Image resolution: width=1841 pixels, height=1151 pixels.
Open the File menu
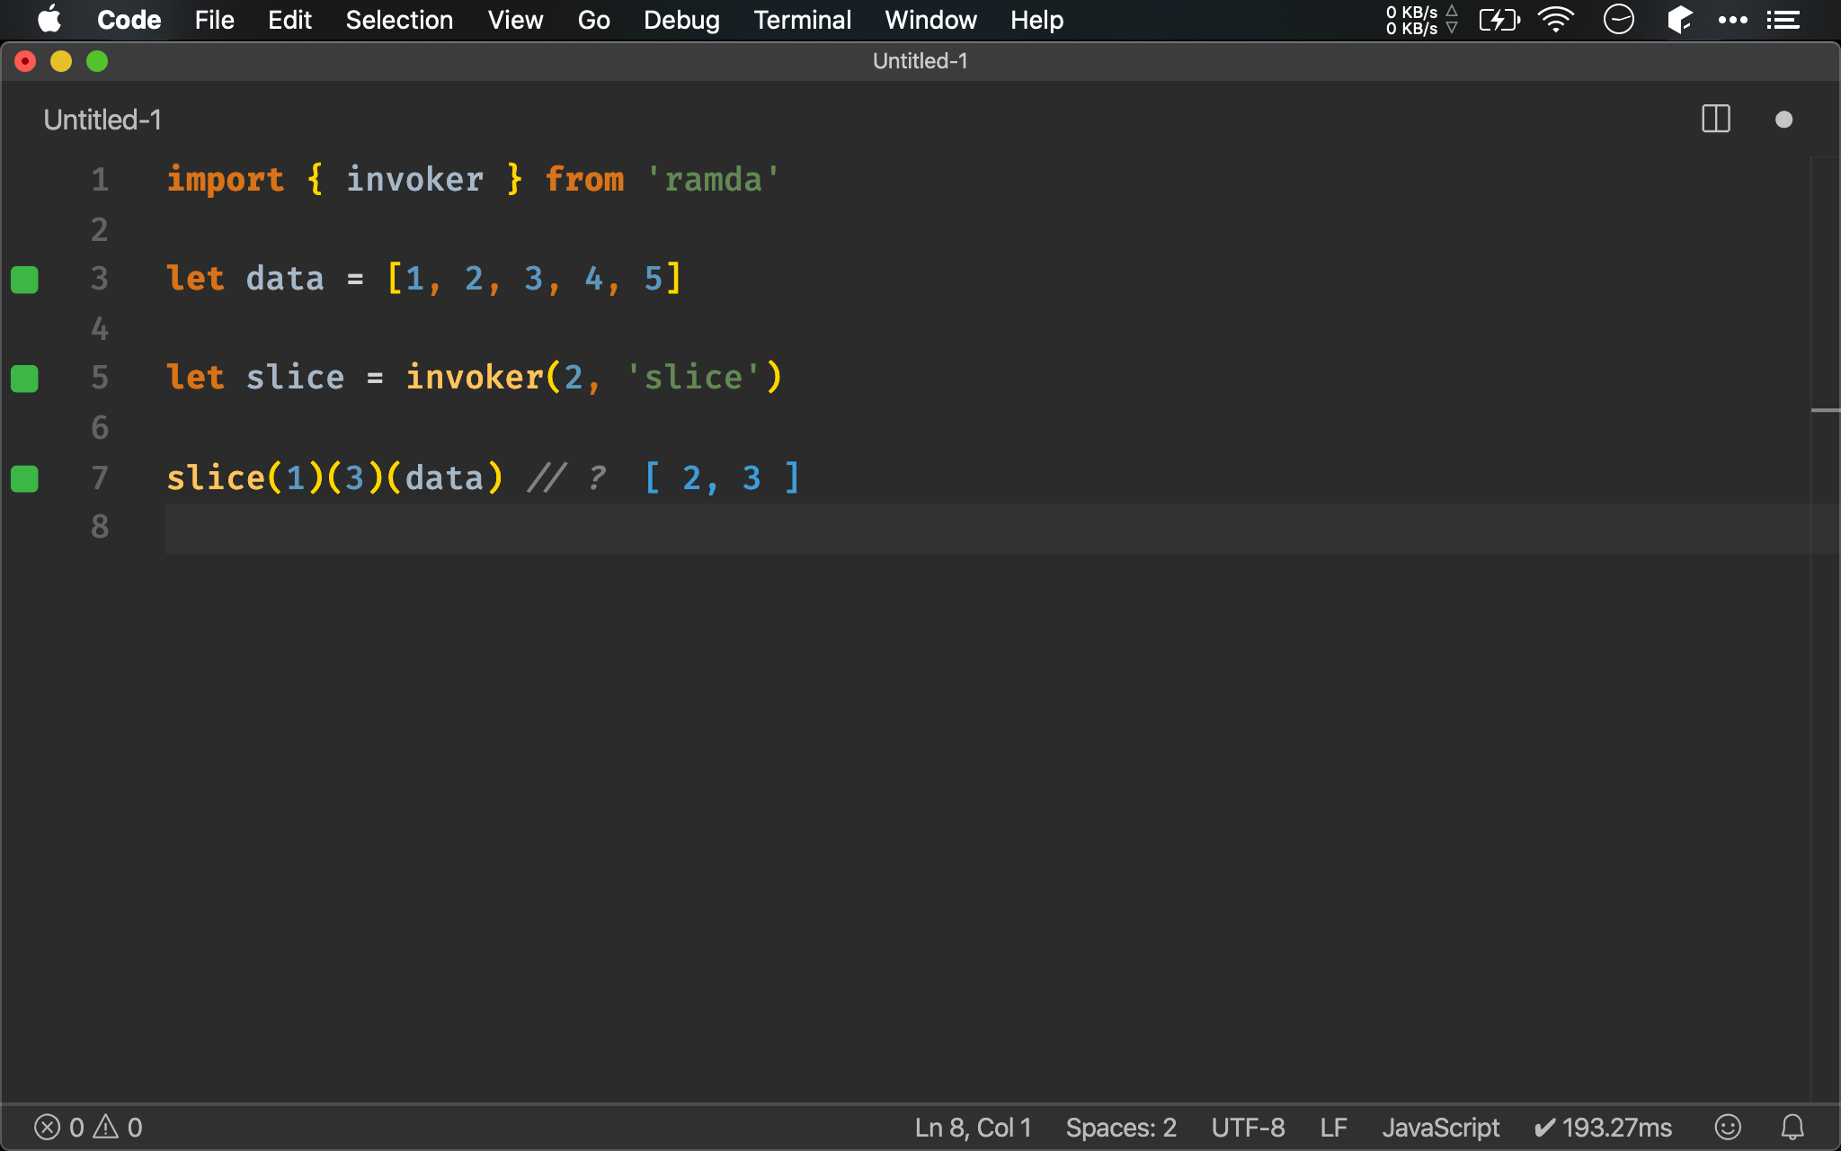[x=214, y=20]
